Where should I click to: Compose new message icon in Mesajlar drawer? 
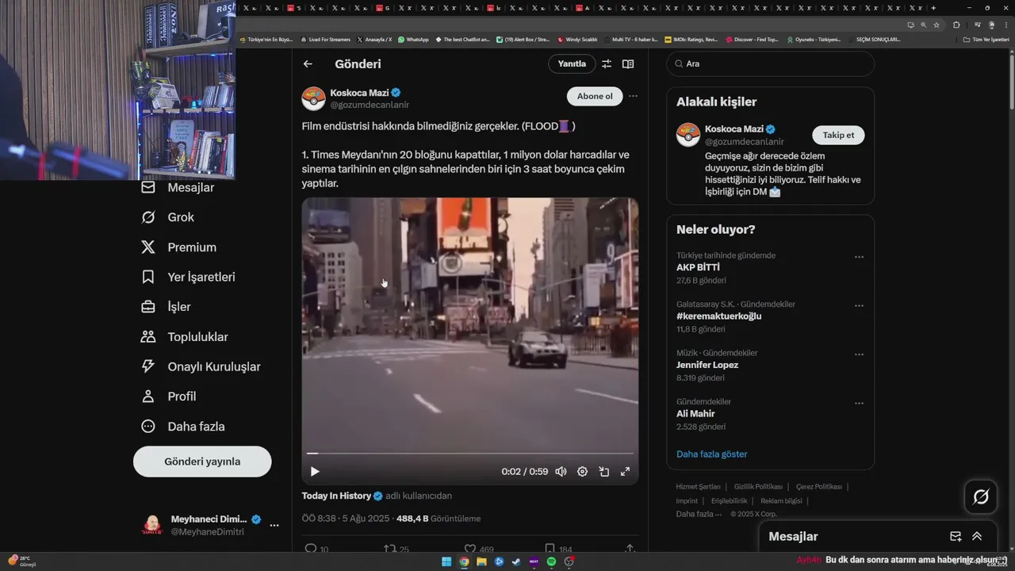[x=956, y=537]
